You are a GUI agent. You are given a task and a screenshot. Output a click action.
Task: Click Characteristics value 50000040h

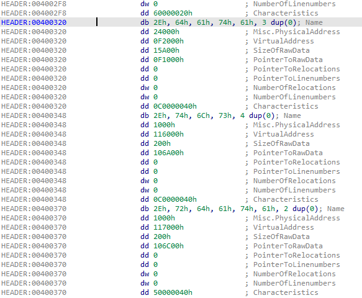[x=173, y=292]
